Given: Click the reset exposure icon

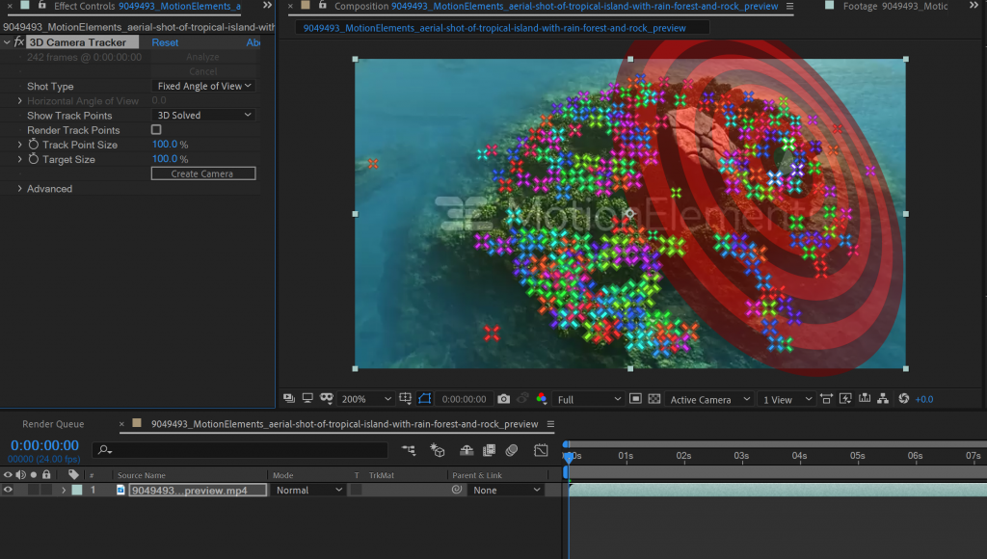Looking at the screenshot, I should click(904, 399).
